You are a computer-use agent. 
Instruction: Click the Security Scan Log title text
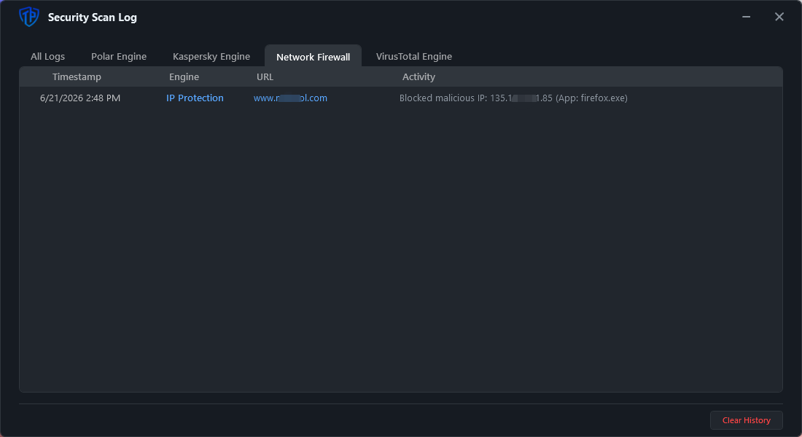92,17
